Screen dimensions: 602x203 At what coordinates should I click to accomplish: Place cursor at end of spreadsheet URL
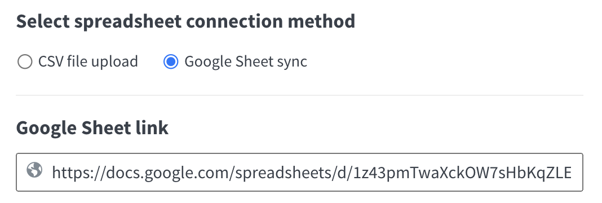(571, 173)
